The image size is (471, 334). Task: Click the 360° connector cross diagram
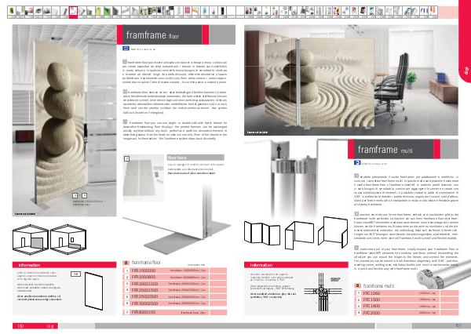323,292
